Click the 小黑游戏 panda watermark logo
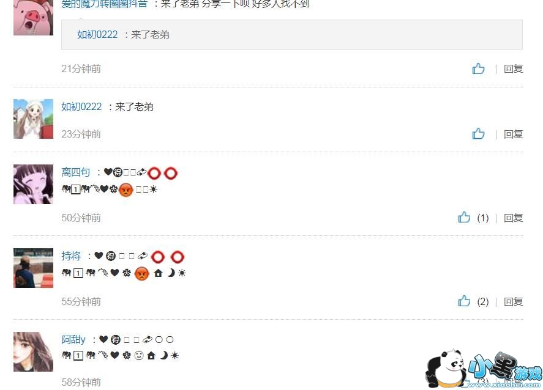Image resolution: width=543 pixels, height=390 pixels. [x=484, y=369]
